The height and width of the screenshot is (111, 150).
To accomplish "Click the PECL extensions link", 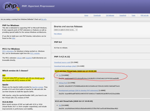I will (8, 51).
